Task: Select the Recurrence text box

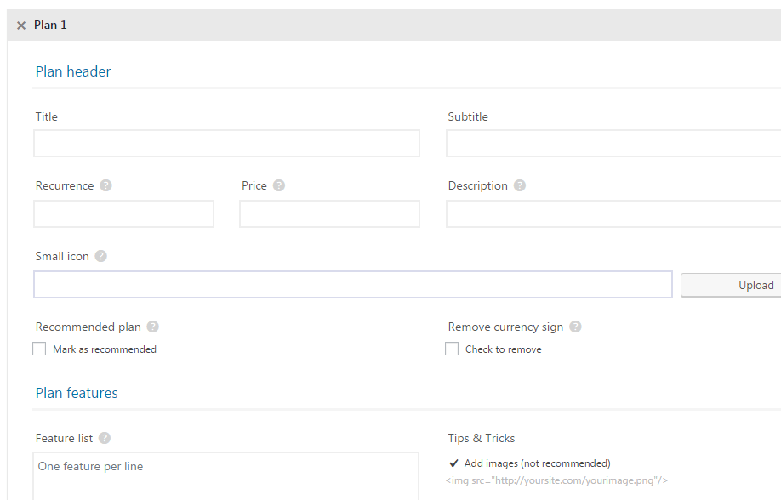Action: click(123, 214)
